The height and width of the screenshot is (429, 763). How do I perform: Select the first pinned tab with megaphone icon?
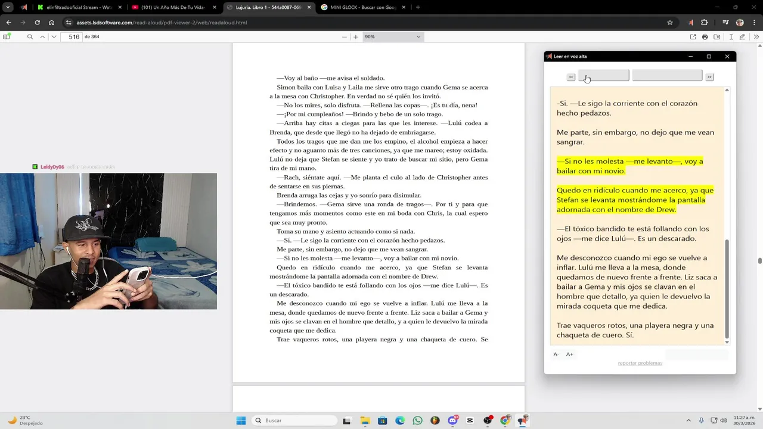[23, 7]
